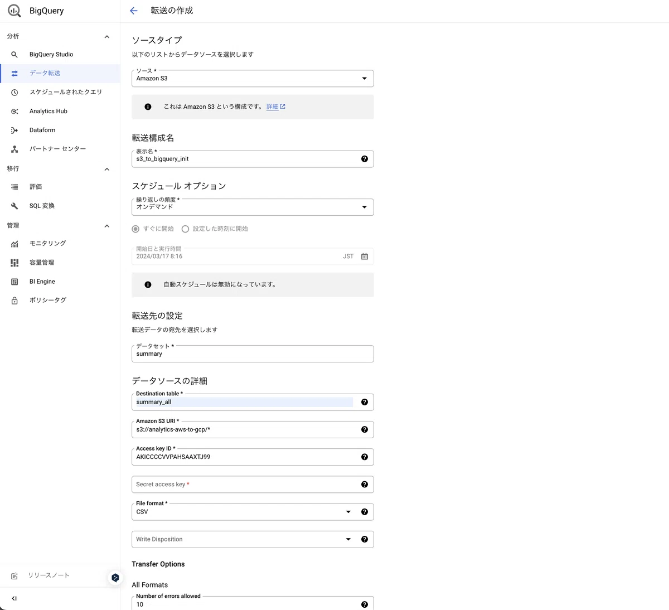This screenshot has height=610, width=669.
Task: Open Dataform in the sidebar
Action: click(60, 130)
